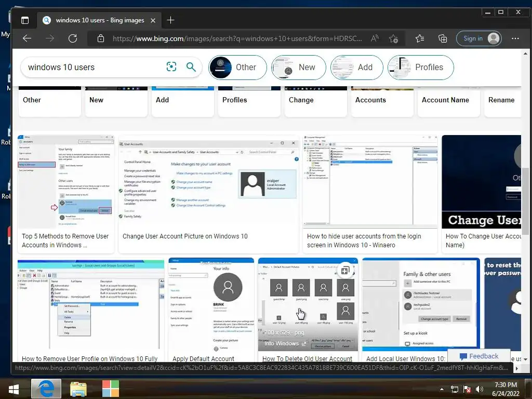
Task: Click the page scroll up arrow
Action: point(525,54)
